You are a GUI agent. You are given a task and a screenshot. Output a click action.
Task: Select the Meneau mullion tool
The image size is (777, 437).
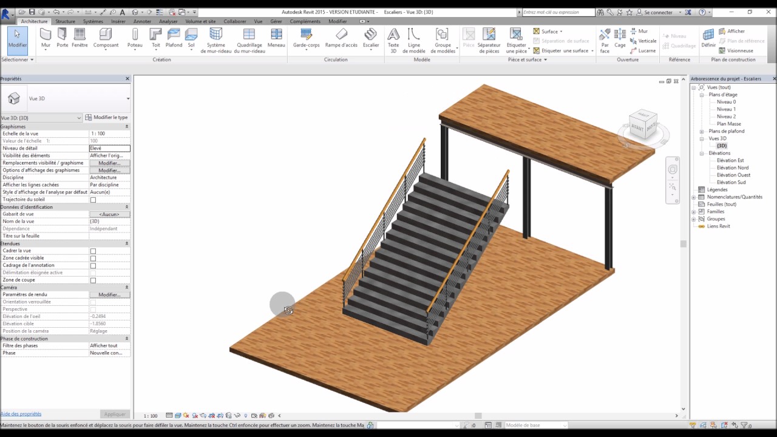[276, 39]
